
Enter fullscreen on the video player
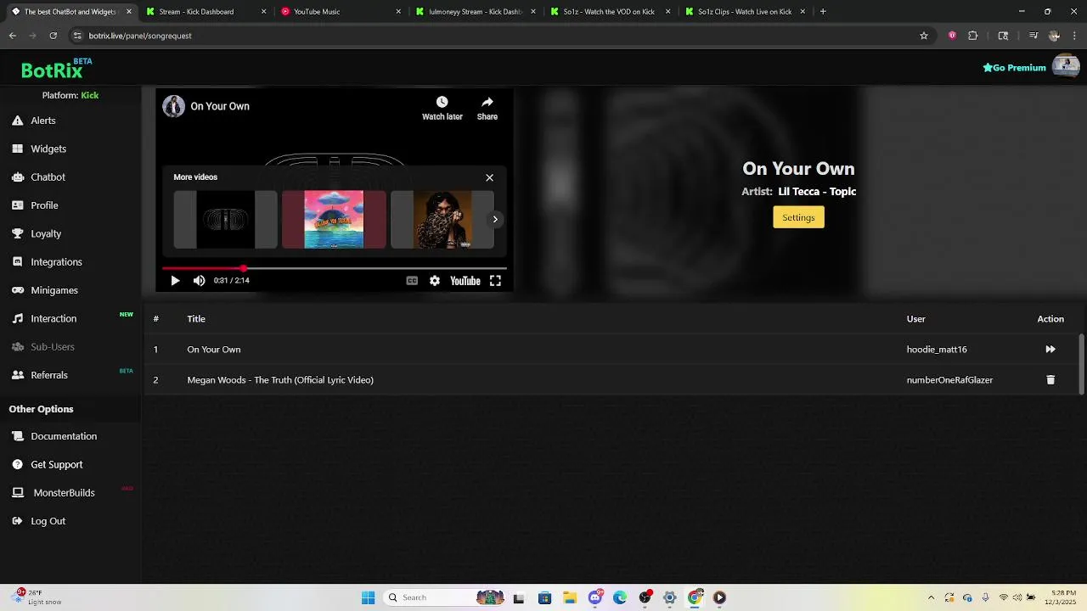[x=495, y=281]
